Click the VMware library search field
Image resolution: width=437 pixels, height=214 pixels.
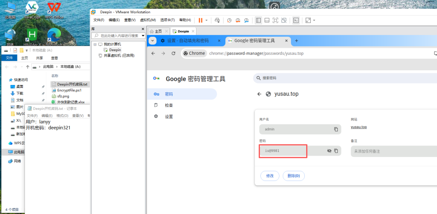click(117, 36)
